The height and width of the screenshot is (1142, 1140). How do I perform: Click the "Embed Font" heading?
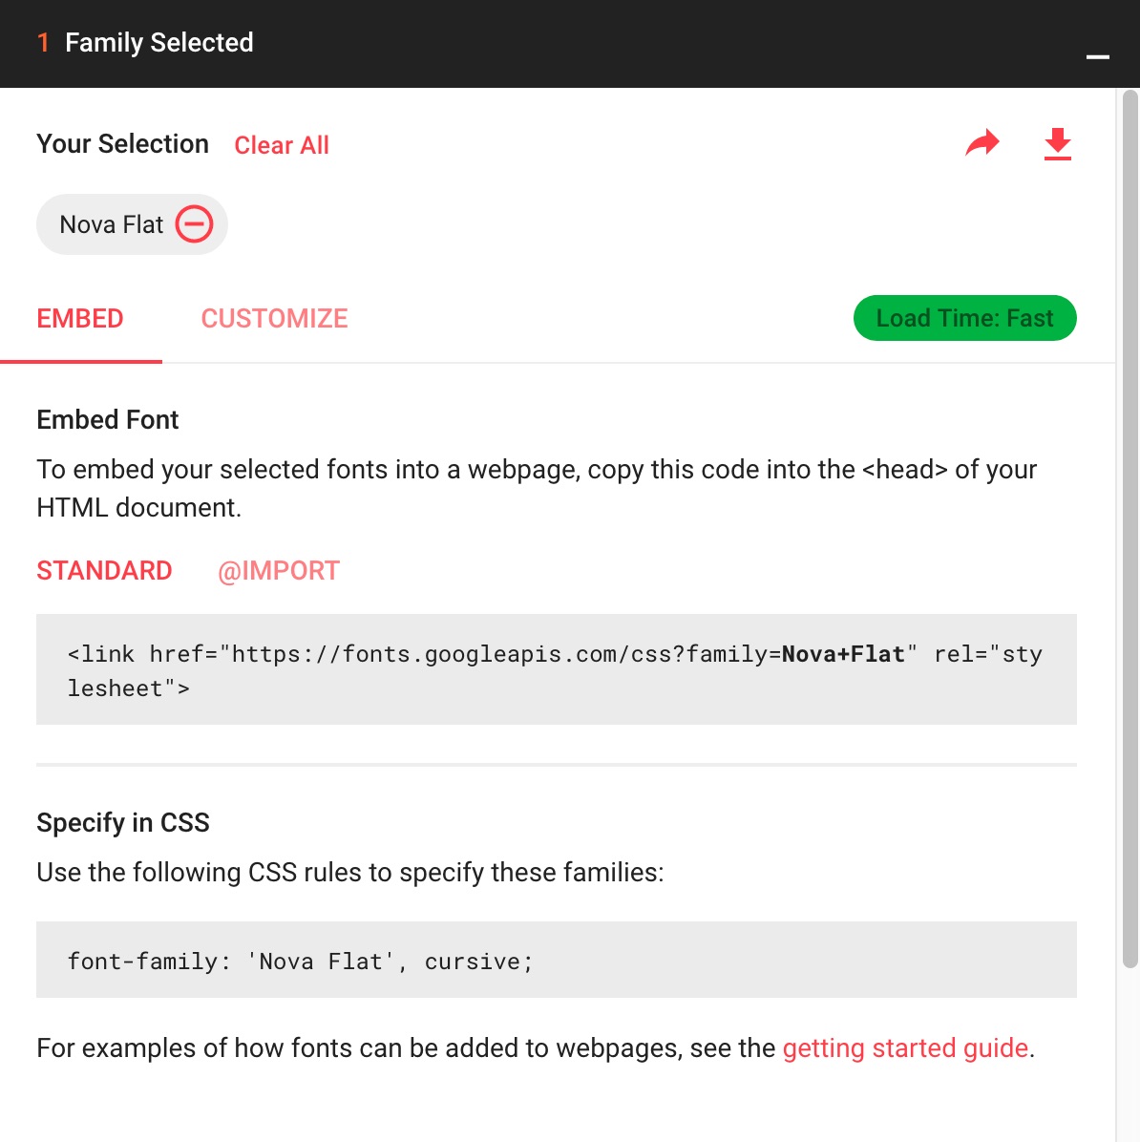click(107, 419)
